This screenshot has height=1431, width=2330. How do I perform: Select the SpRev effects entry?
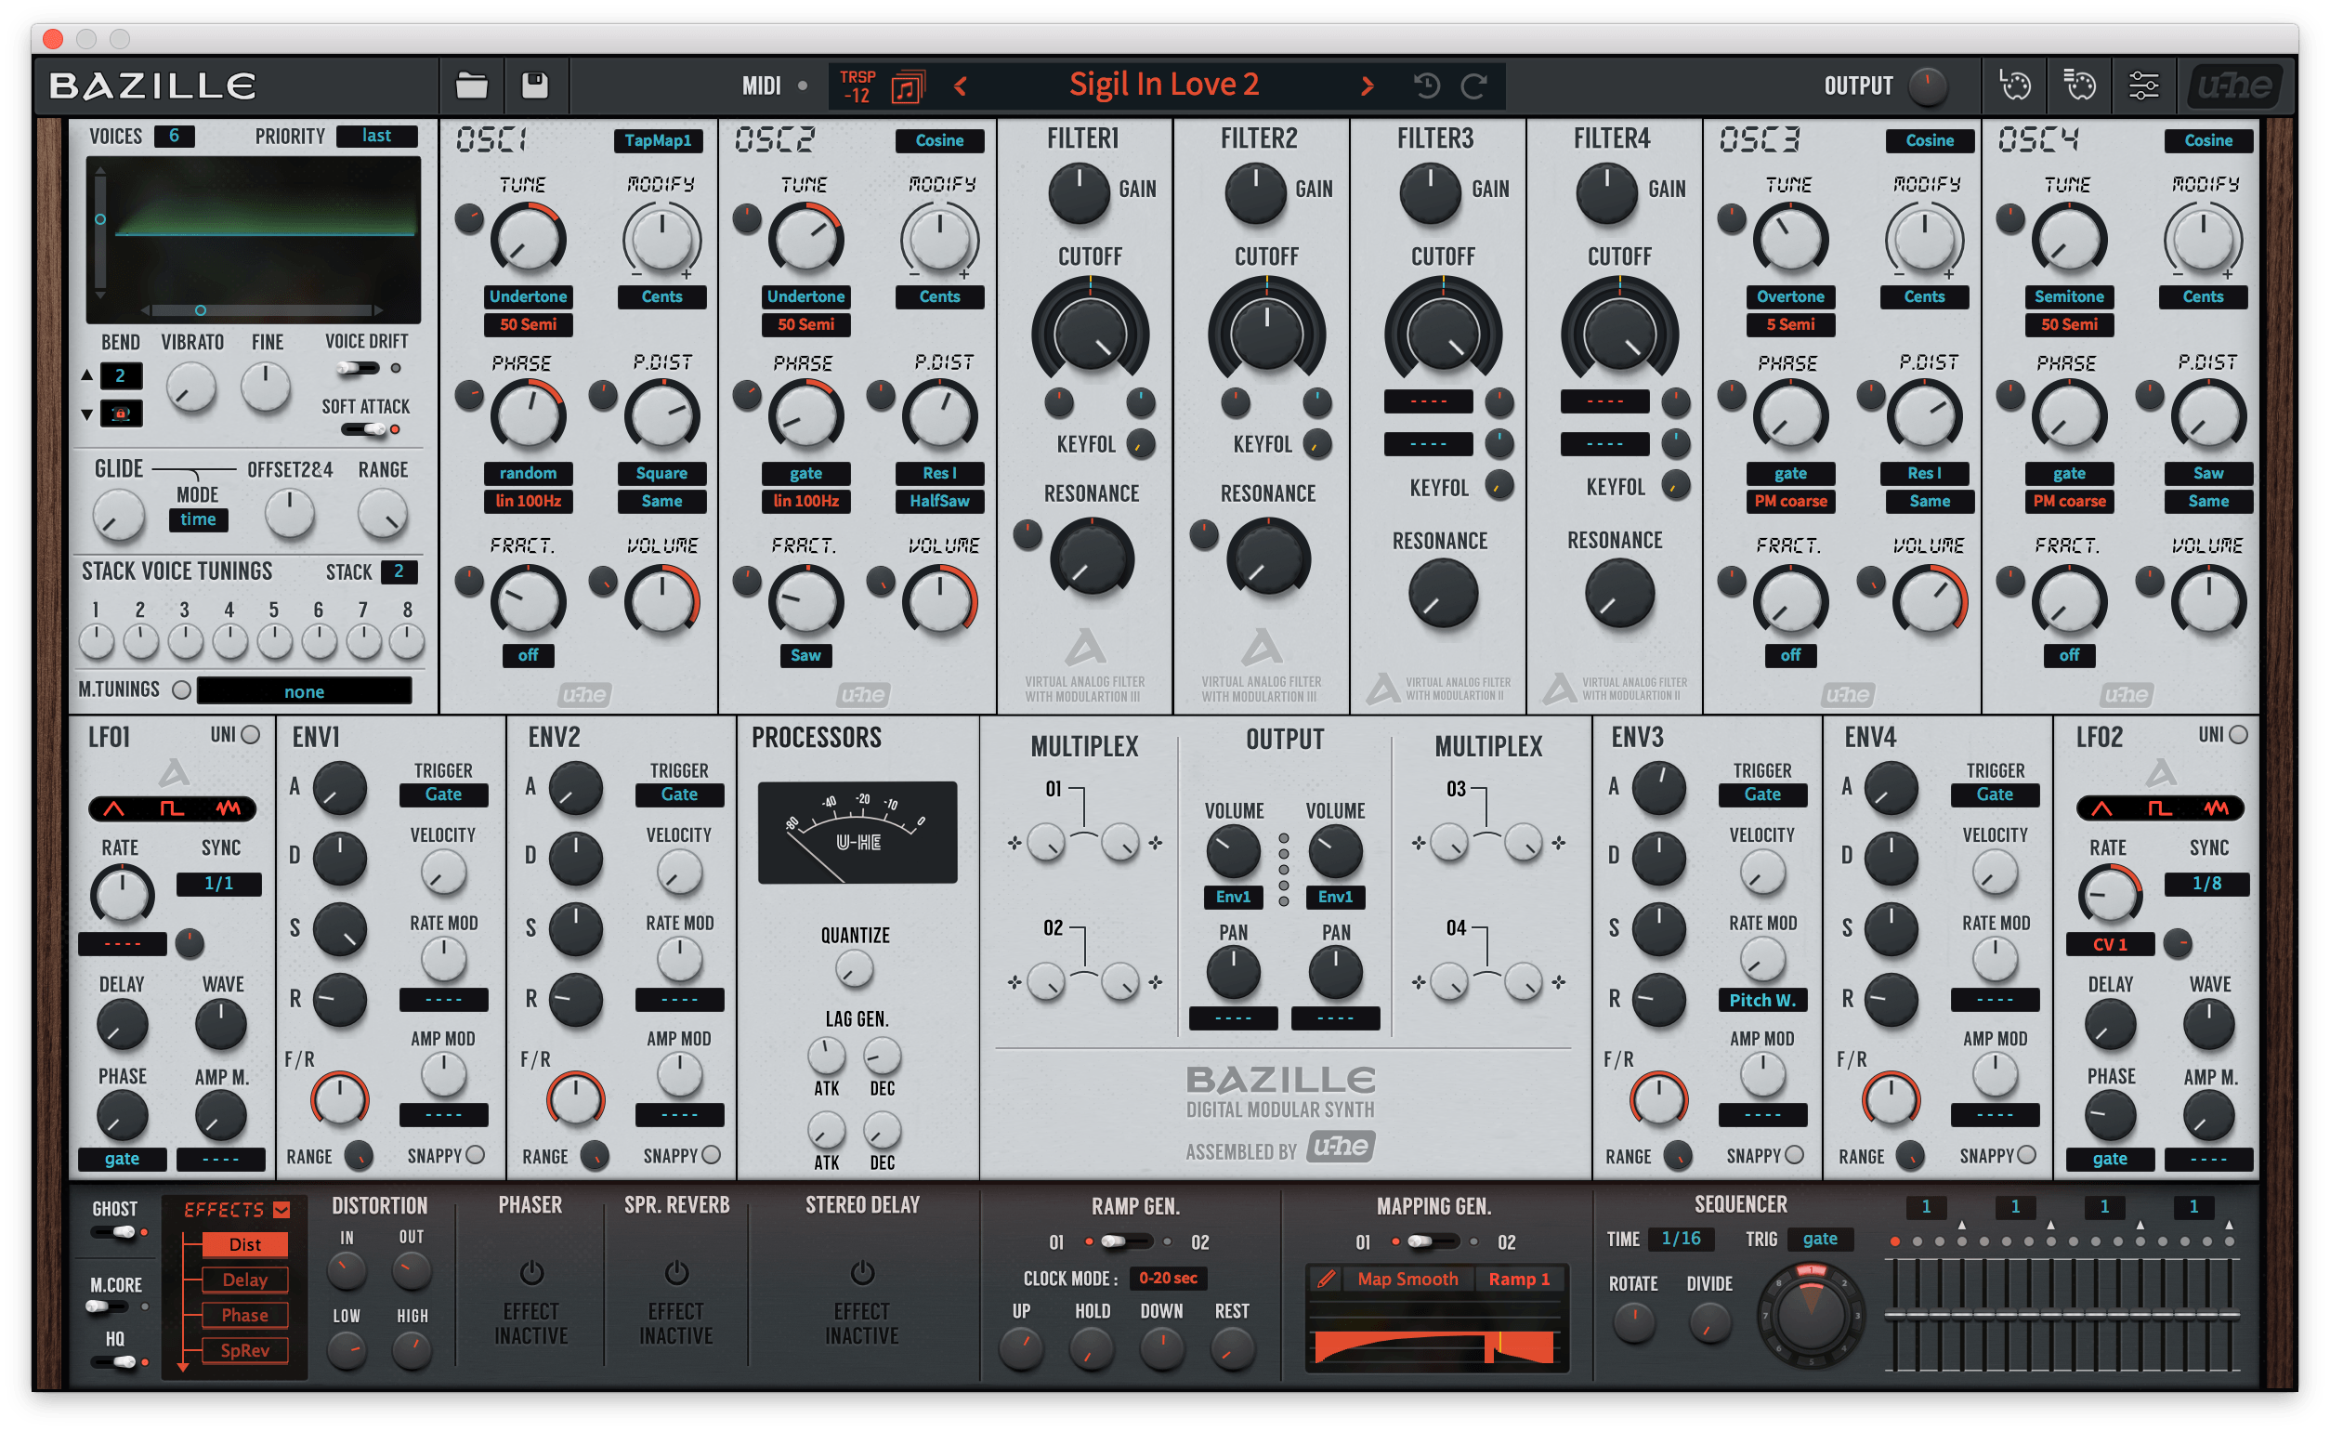click(245, 1350)
